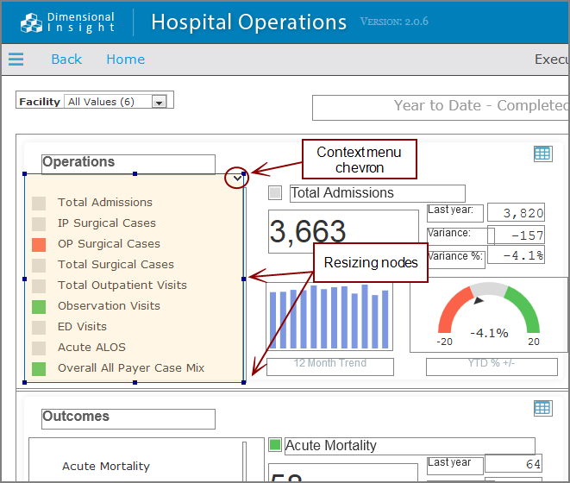Click the Overall All Payer Case Mix indicator
This screenshot has width=570, height=483.
[x=39, y=368]
